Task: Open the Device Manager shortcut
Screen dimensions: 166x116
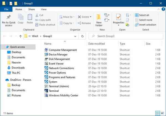Action: [x=58, y=55]
